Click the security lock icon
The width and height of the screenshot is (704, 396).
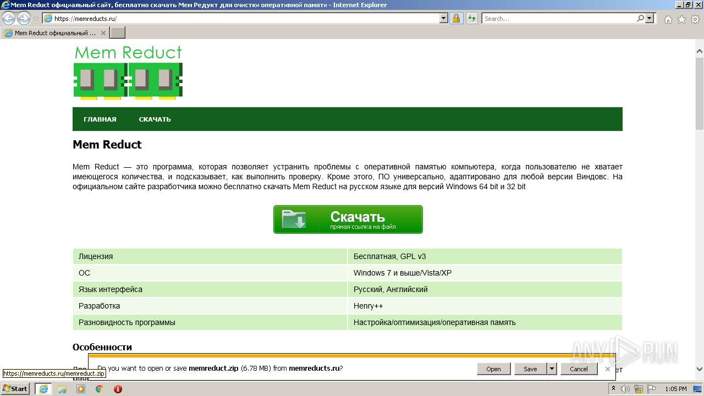(456, 18)
